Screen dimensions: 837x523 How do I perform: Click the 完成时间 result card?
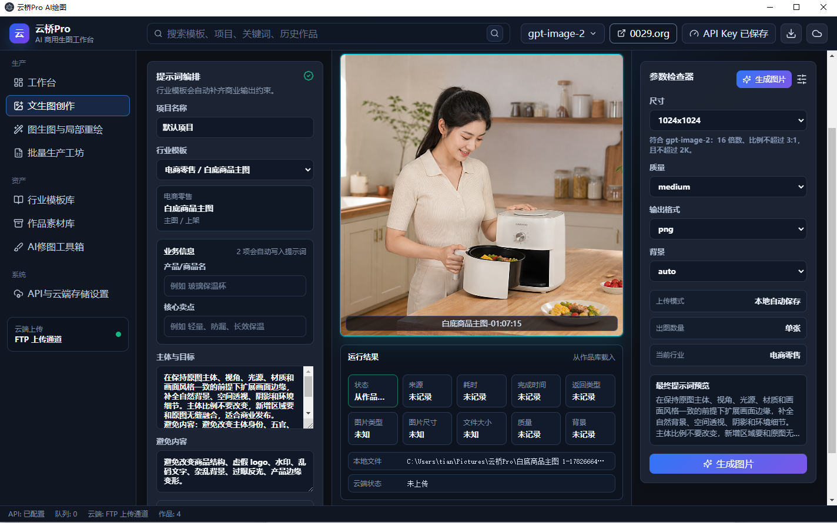click(536, 391)
